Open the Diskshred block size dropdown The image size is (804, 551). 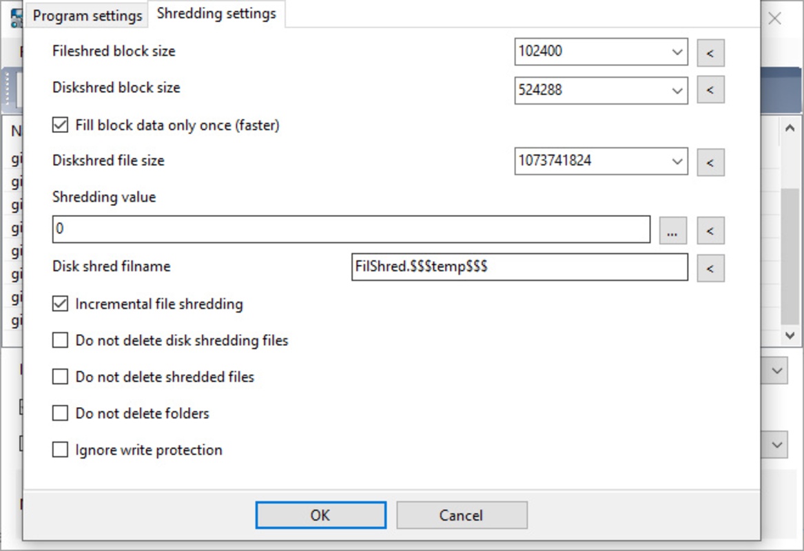677,91
